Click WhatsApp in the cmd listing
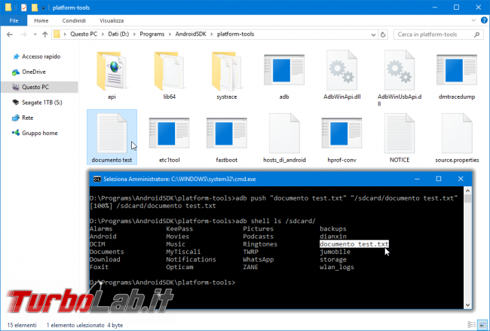This screenshot has width=490, height=331. pyautogui.click(x=258, y=259)
